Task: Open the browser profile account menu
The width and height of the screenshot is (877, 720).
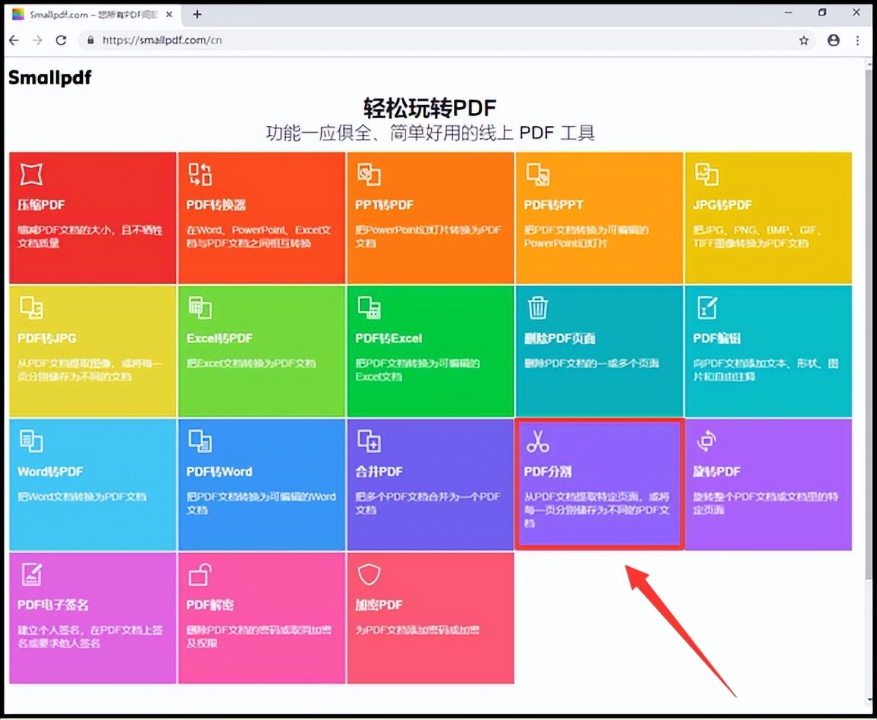Action: [832, 40]
